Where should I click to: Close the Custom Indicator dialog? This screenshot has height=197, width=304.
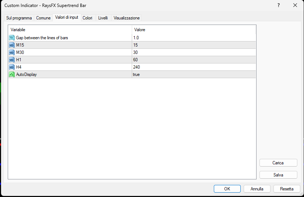(295, 6)
